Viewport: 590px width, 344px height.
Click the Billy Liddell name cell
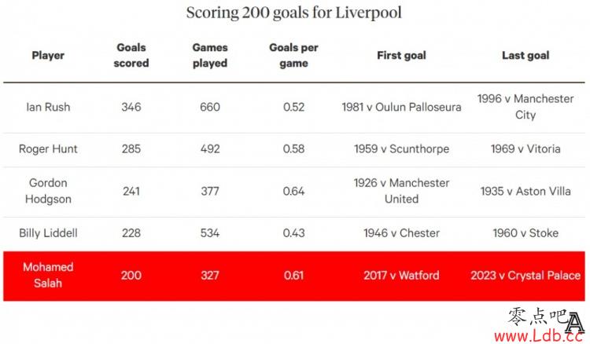[x=48, y=233]
